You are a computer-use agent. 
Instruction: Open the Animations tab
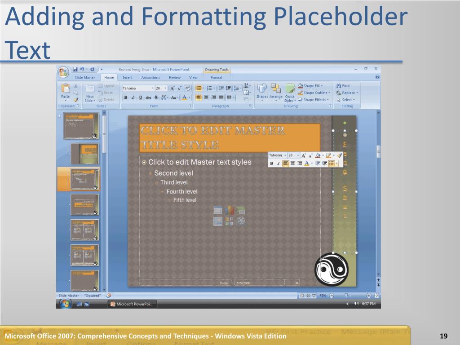click(150, 77)
